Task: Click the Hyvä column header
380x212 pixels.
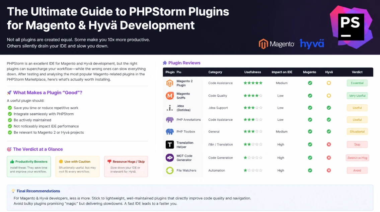Action: [x=329, y=72]
